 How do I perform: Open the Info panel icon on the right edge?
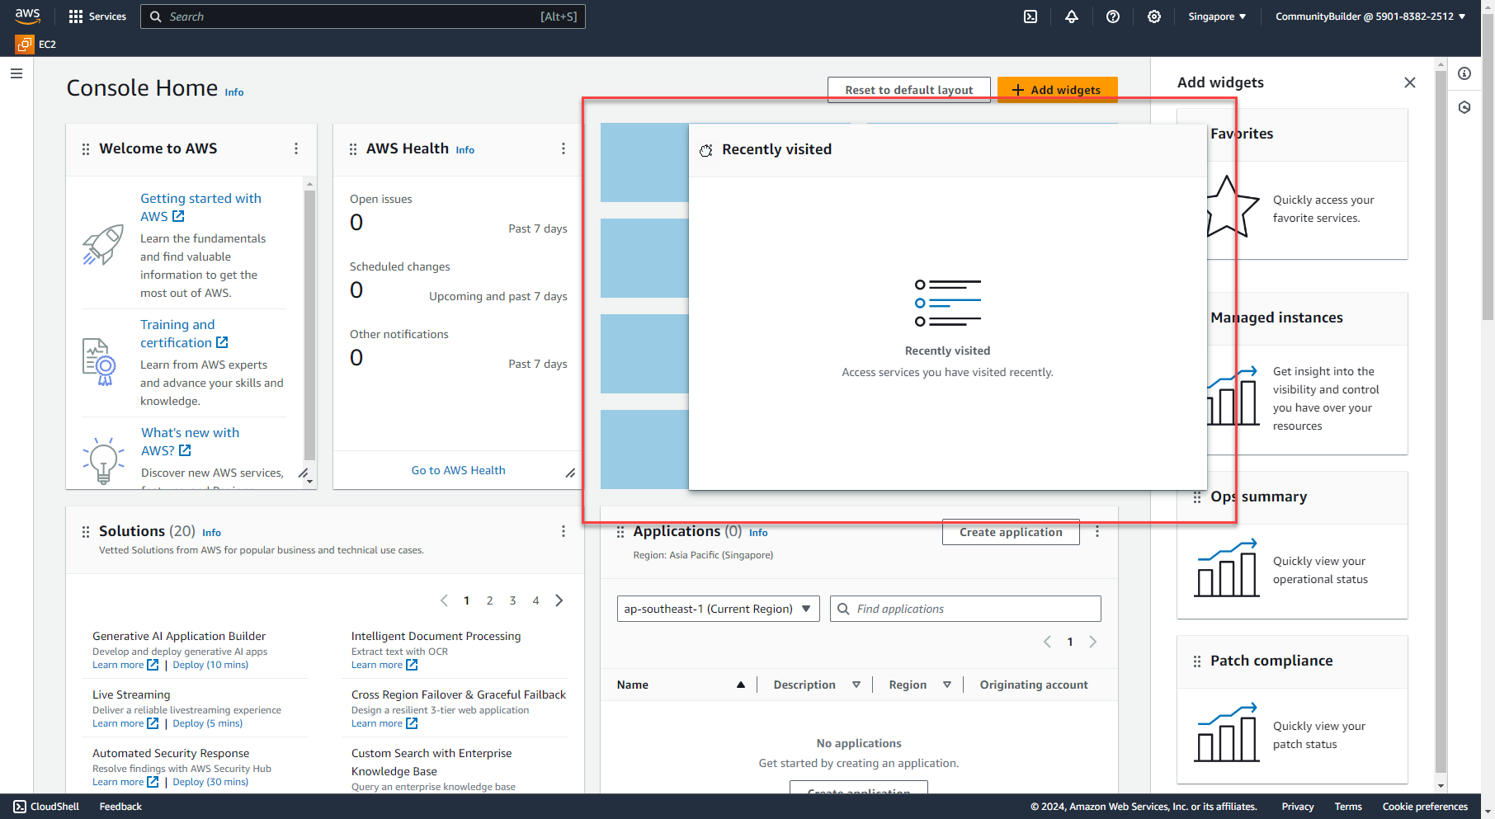pyautogui.click(x=1465, y=73)
